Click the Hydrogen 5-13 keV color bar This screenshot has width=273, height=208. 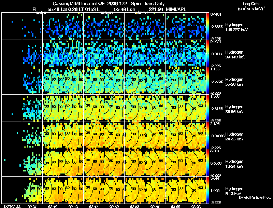[207, 190]
